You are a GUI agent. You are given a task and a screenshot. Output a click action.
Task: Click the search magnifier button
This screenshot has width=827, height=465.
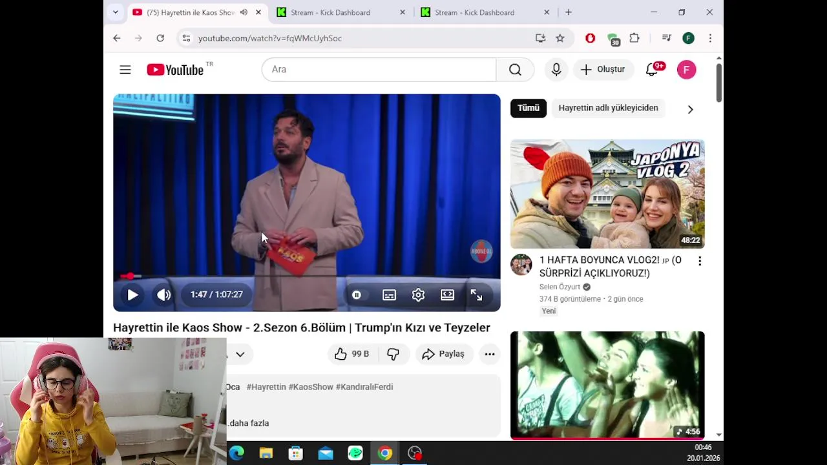[515, 70]
